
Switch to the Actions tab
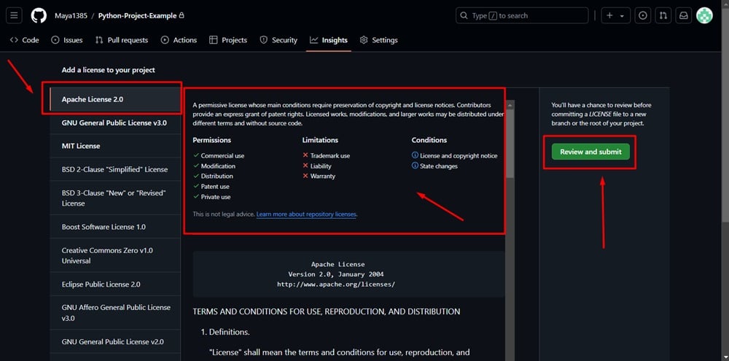(179, 40)
